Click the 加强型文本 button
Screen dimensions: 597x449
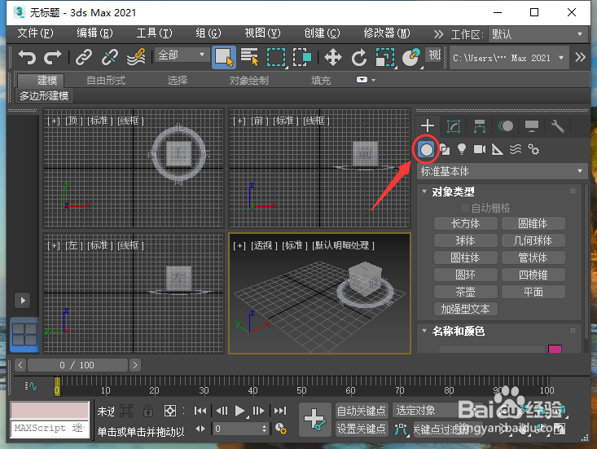465,309
